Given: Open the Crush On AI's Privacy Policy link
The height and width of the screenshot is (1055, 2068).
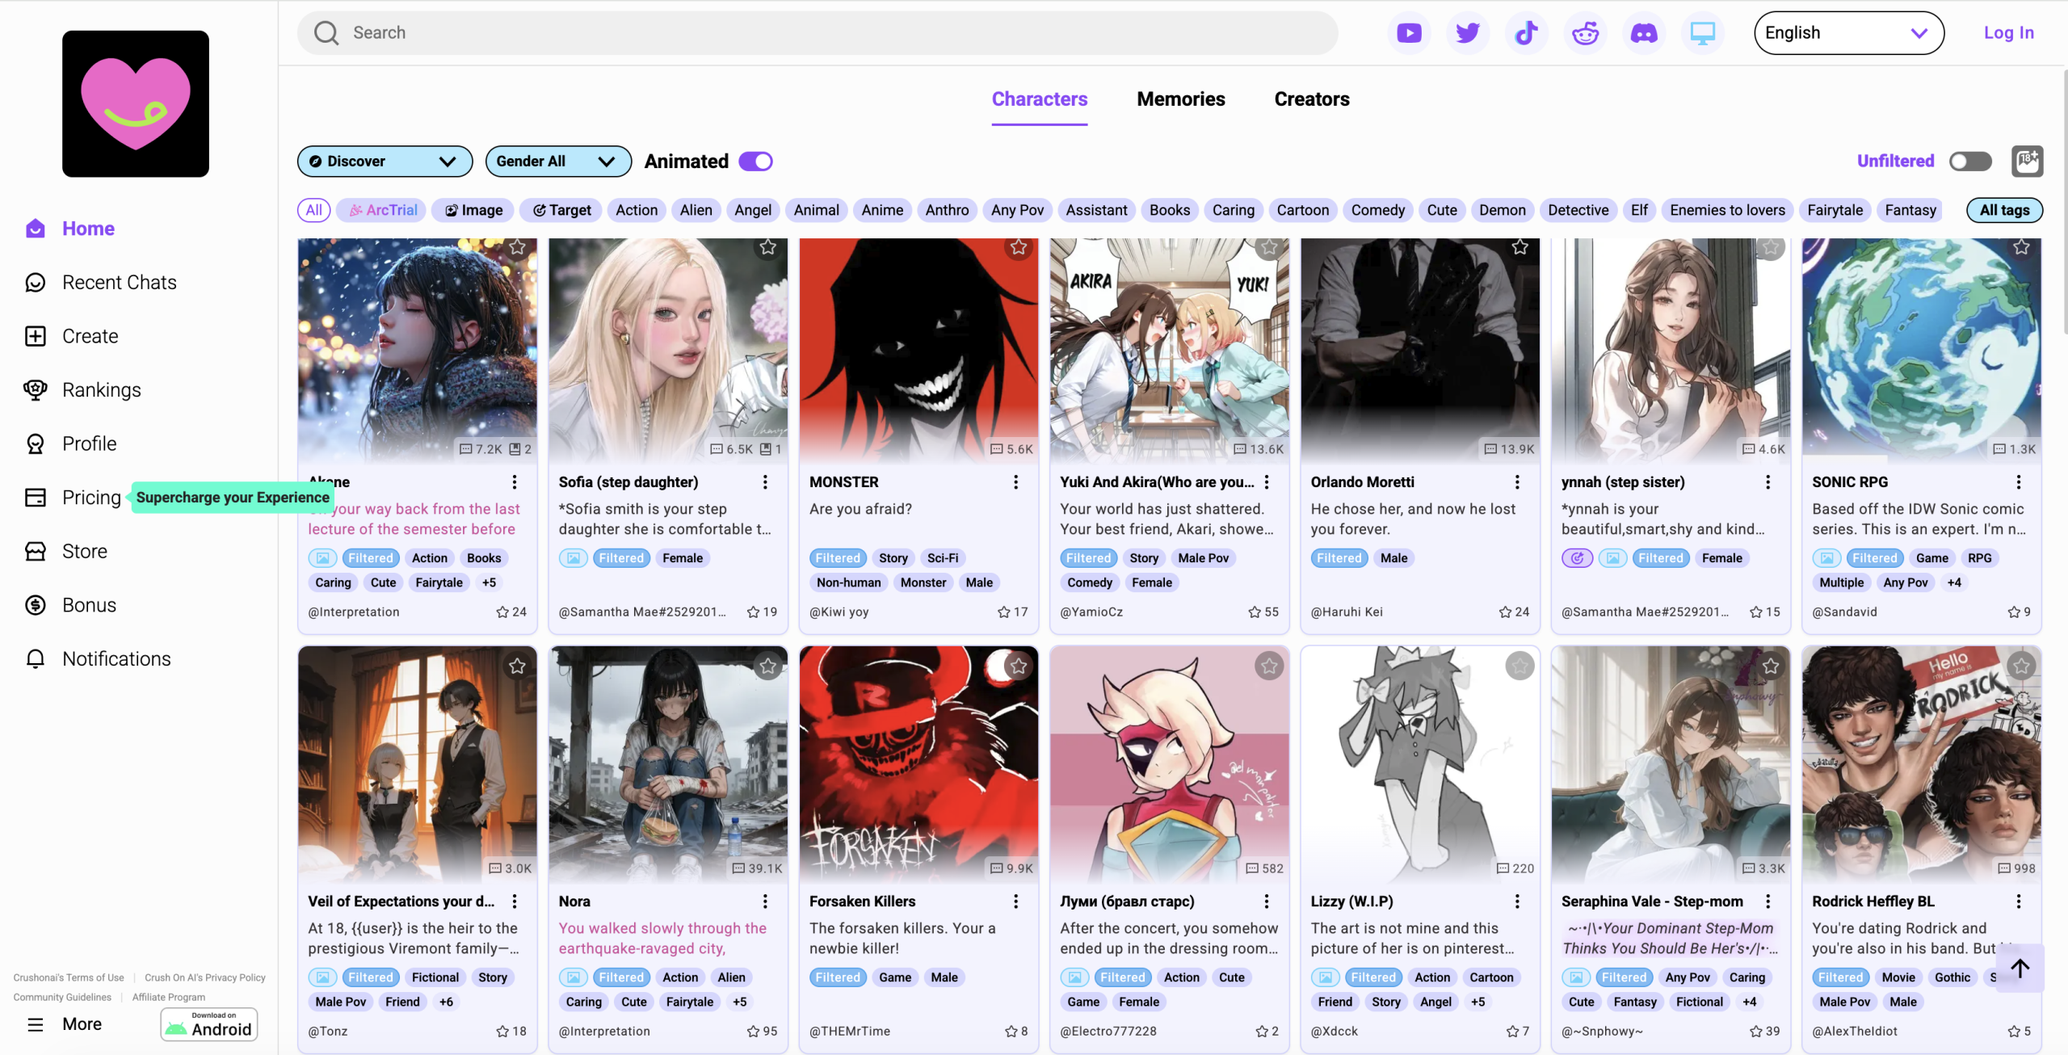Looking at the screenshot, I should click(205, 977).
